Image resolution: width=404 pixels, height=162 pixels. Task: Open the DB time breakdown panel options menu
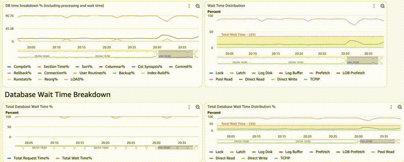point(189,6)
